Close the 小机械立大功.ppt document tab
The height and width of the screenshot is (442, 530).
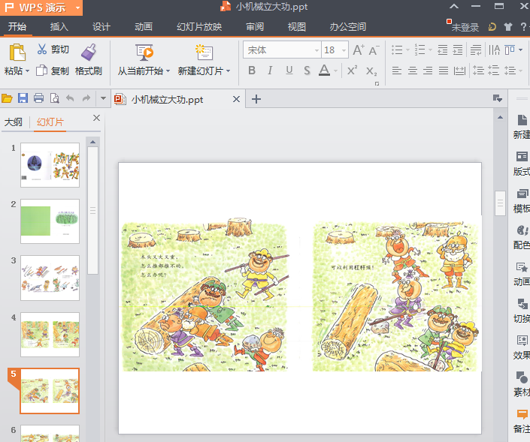click(236, 99)
